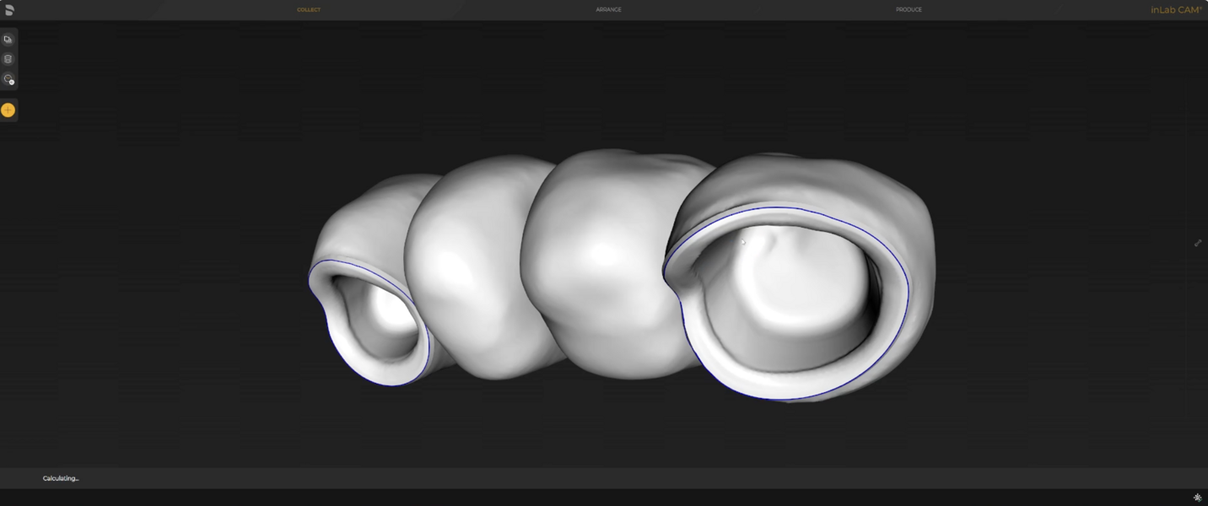Switch to the ARRANGE tab
The height and width of the screenshot is (506, 1208).
(608, 10)
